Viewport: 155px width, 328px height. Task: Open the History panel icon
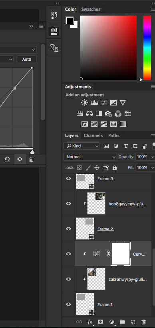click(x=54, y=15)
